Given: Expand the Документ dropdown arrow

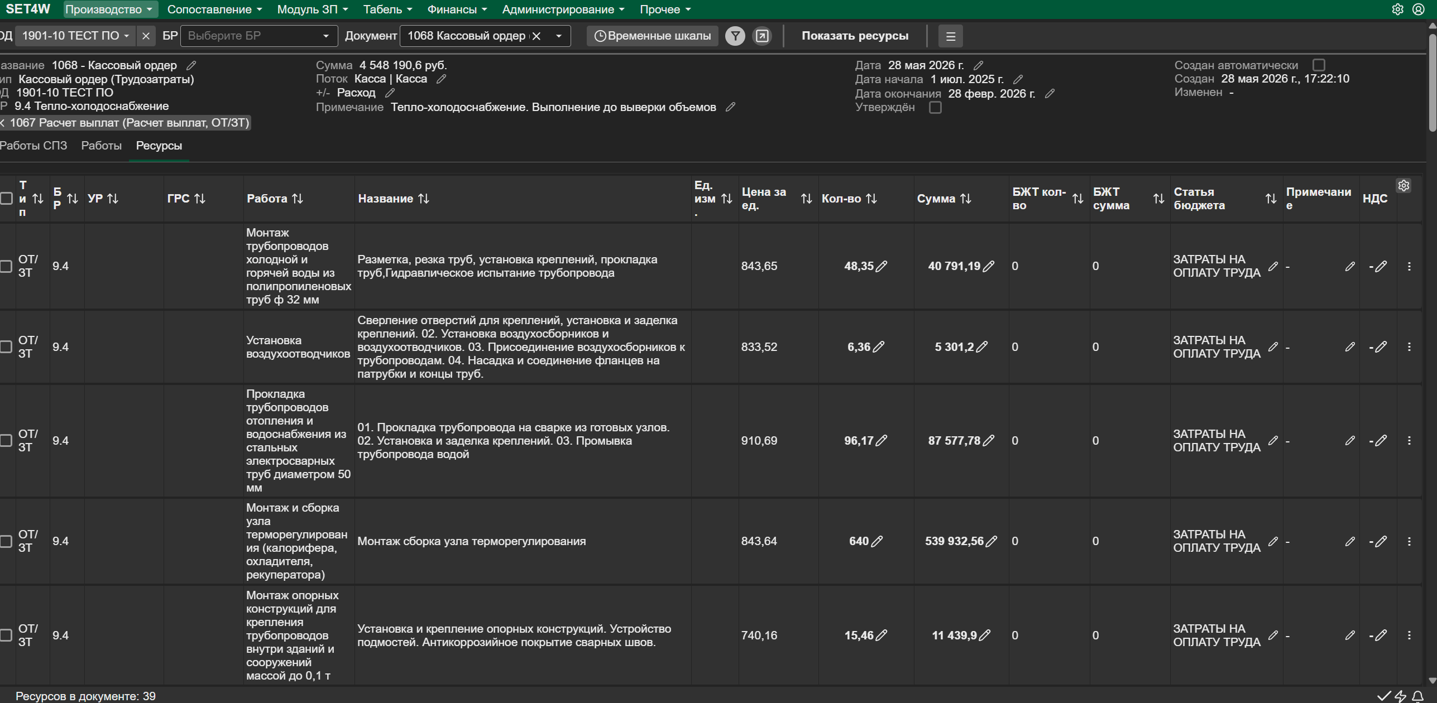Looking at the screenshot, I should (558, 36).
